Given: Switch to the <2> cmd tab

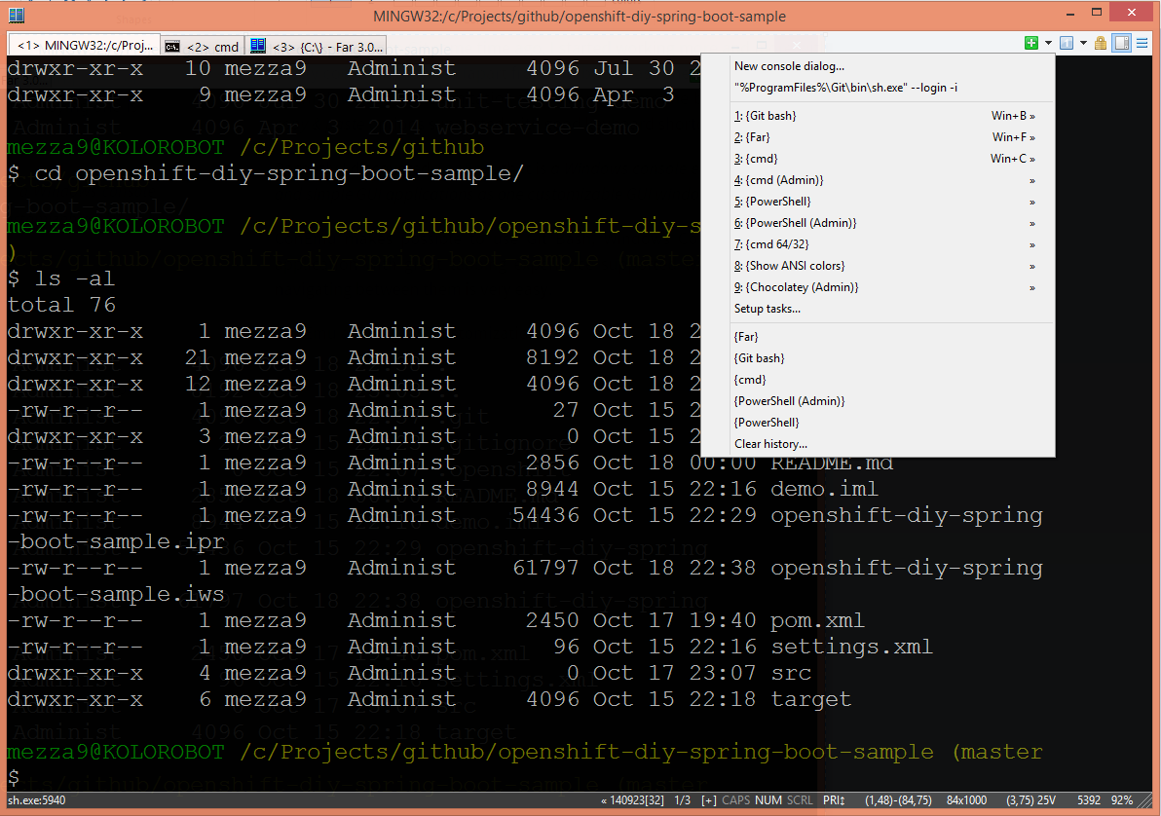Looking at the screenshot, I should [203, 46].
